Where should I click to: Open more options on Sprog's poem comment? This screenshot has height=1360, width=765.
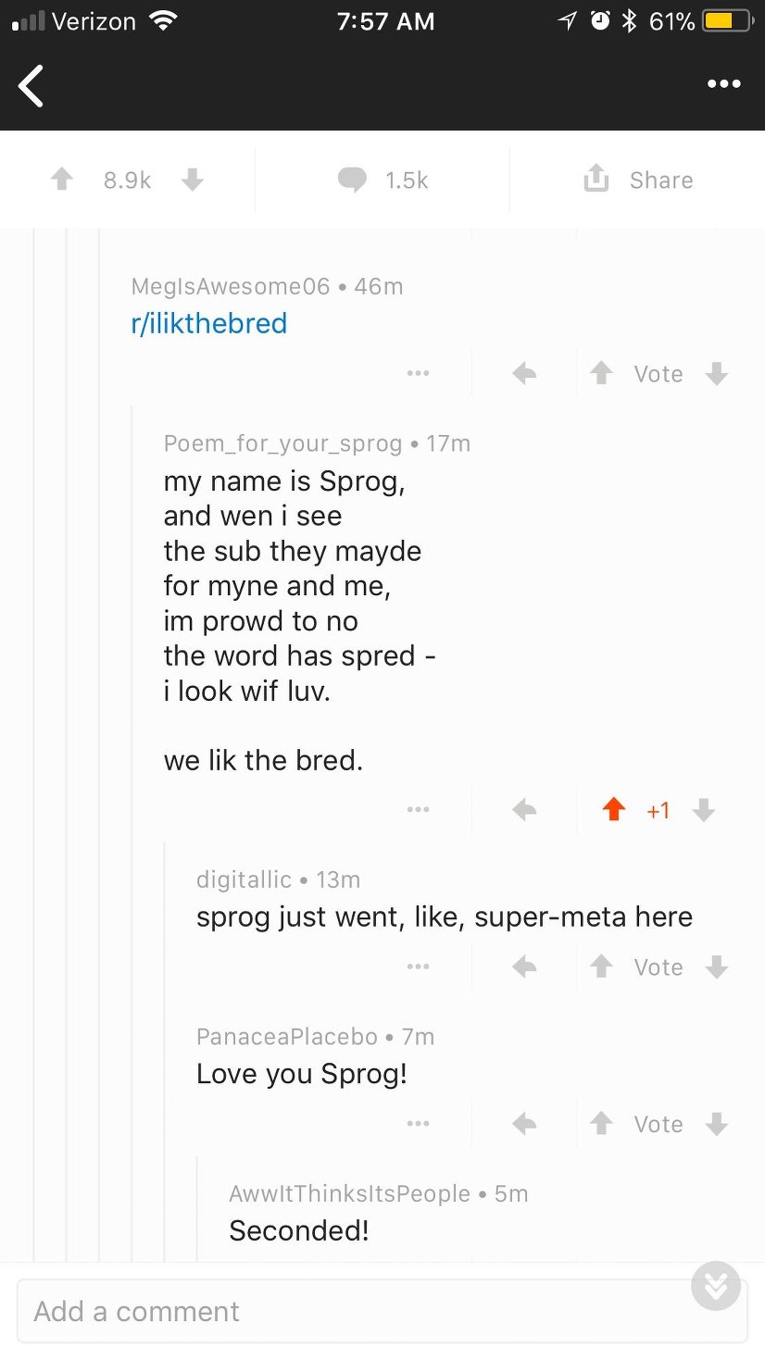[x=418, y=810]
